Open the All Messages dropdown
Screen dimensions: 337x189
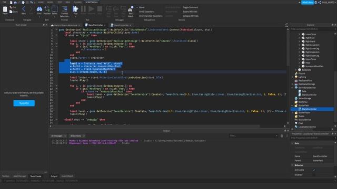(x=58, y=136)
